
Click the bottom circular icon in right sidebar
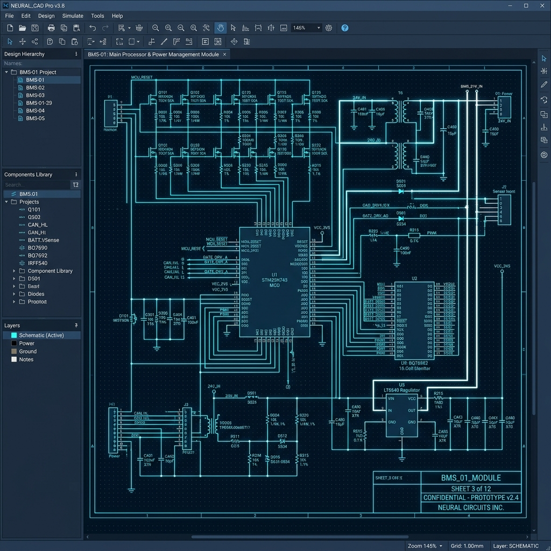click(544, 154)
